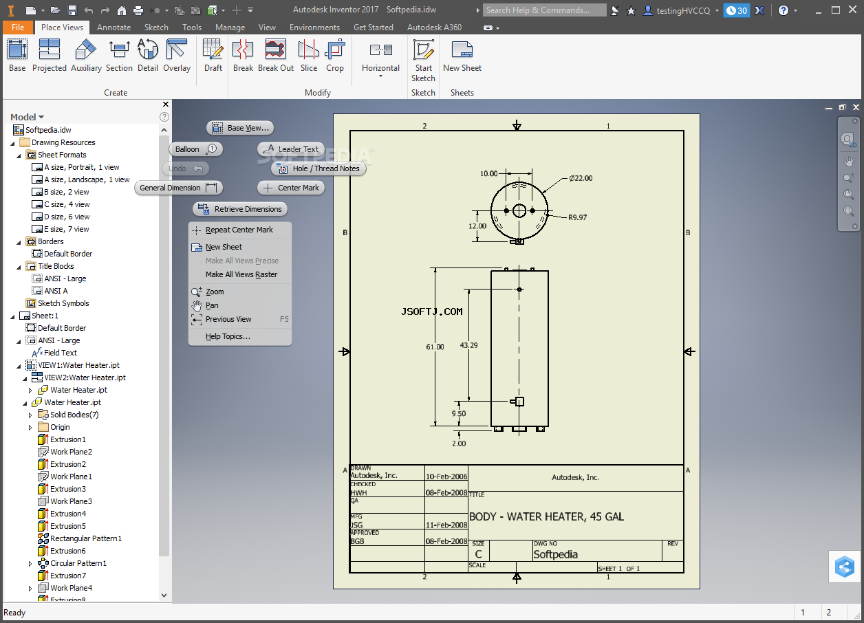Click the Base View marking menu button
Viewport: 864px width, 623px height.
(x=241, y=128)
